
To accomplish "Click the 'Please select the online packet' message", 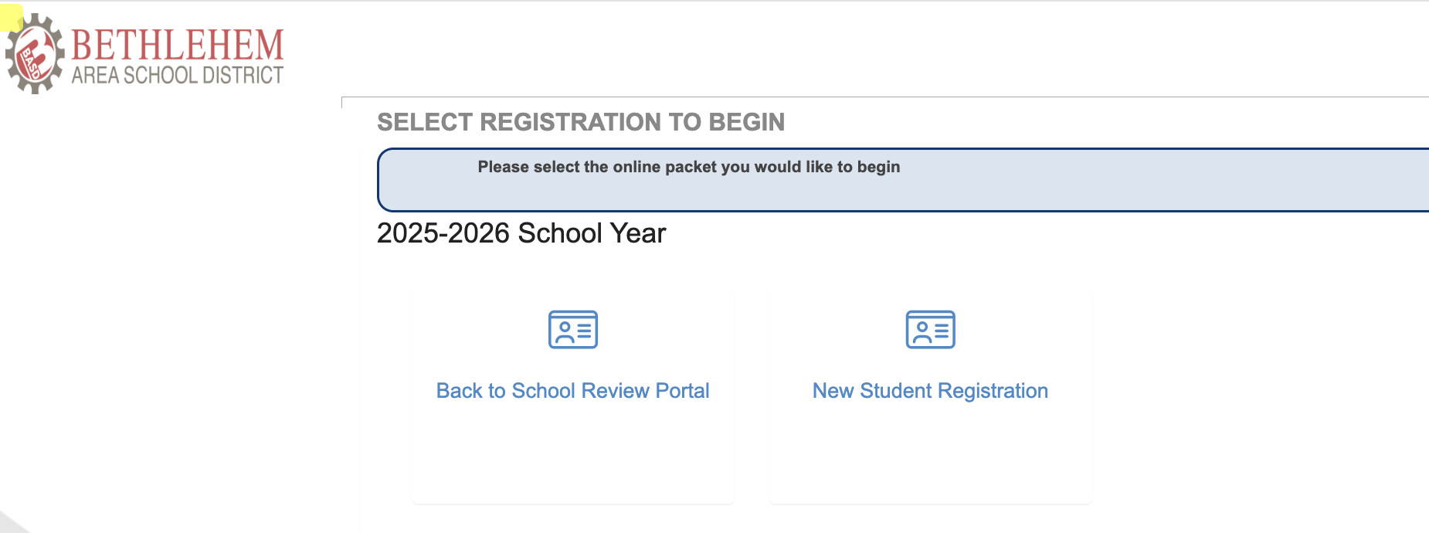I will [688, 167].
